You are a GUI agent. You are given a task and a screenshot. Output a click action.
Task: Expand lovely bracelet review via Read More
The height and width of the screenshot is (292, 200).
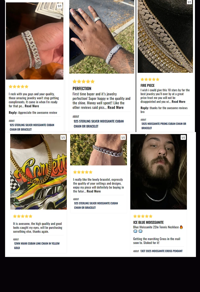(x=94, y=191)
